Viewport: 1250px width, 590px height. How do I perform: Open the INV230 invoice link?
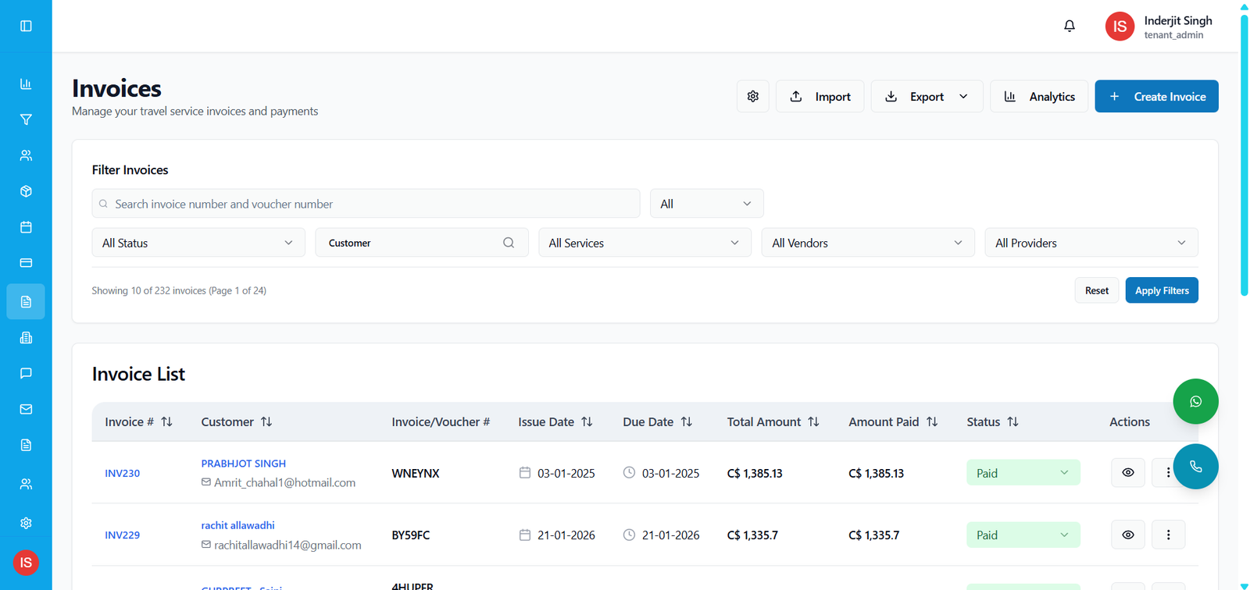pyautogui.click(x=123, y=473)
